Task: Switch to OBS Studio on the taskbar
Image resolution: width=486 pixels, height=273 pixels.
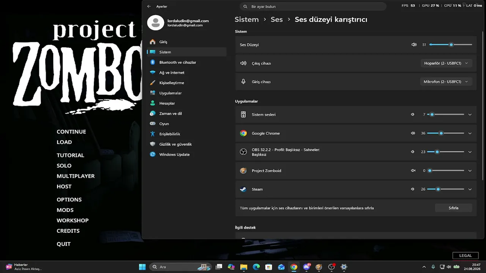Action: click(331, 267)
